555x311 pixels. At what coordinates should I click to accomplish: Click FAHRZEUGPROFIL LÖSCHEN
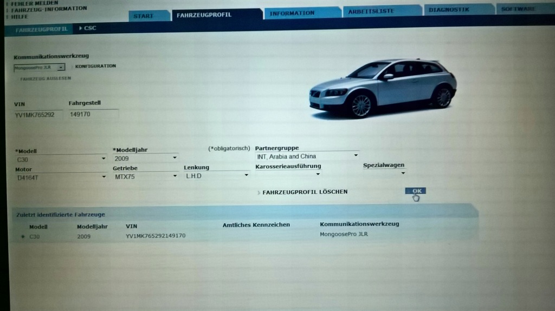click(305, 192)
